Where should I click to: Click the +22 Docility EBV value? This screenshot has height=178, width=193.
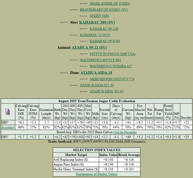tap(186, 122)
